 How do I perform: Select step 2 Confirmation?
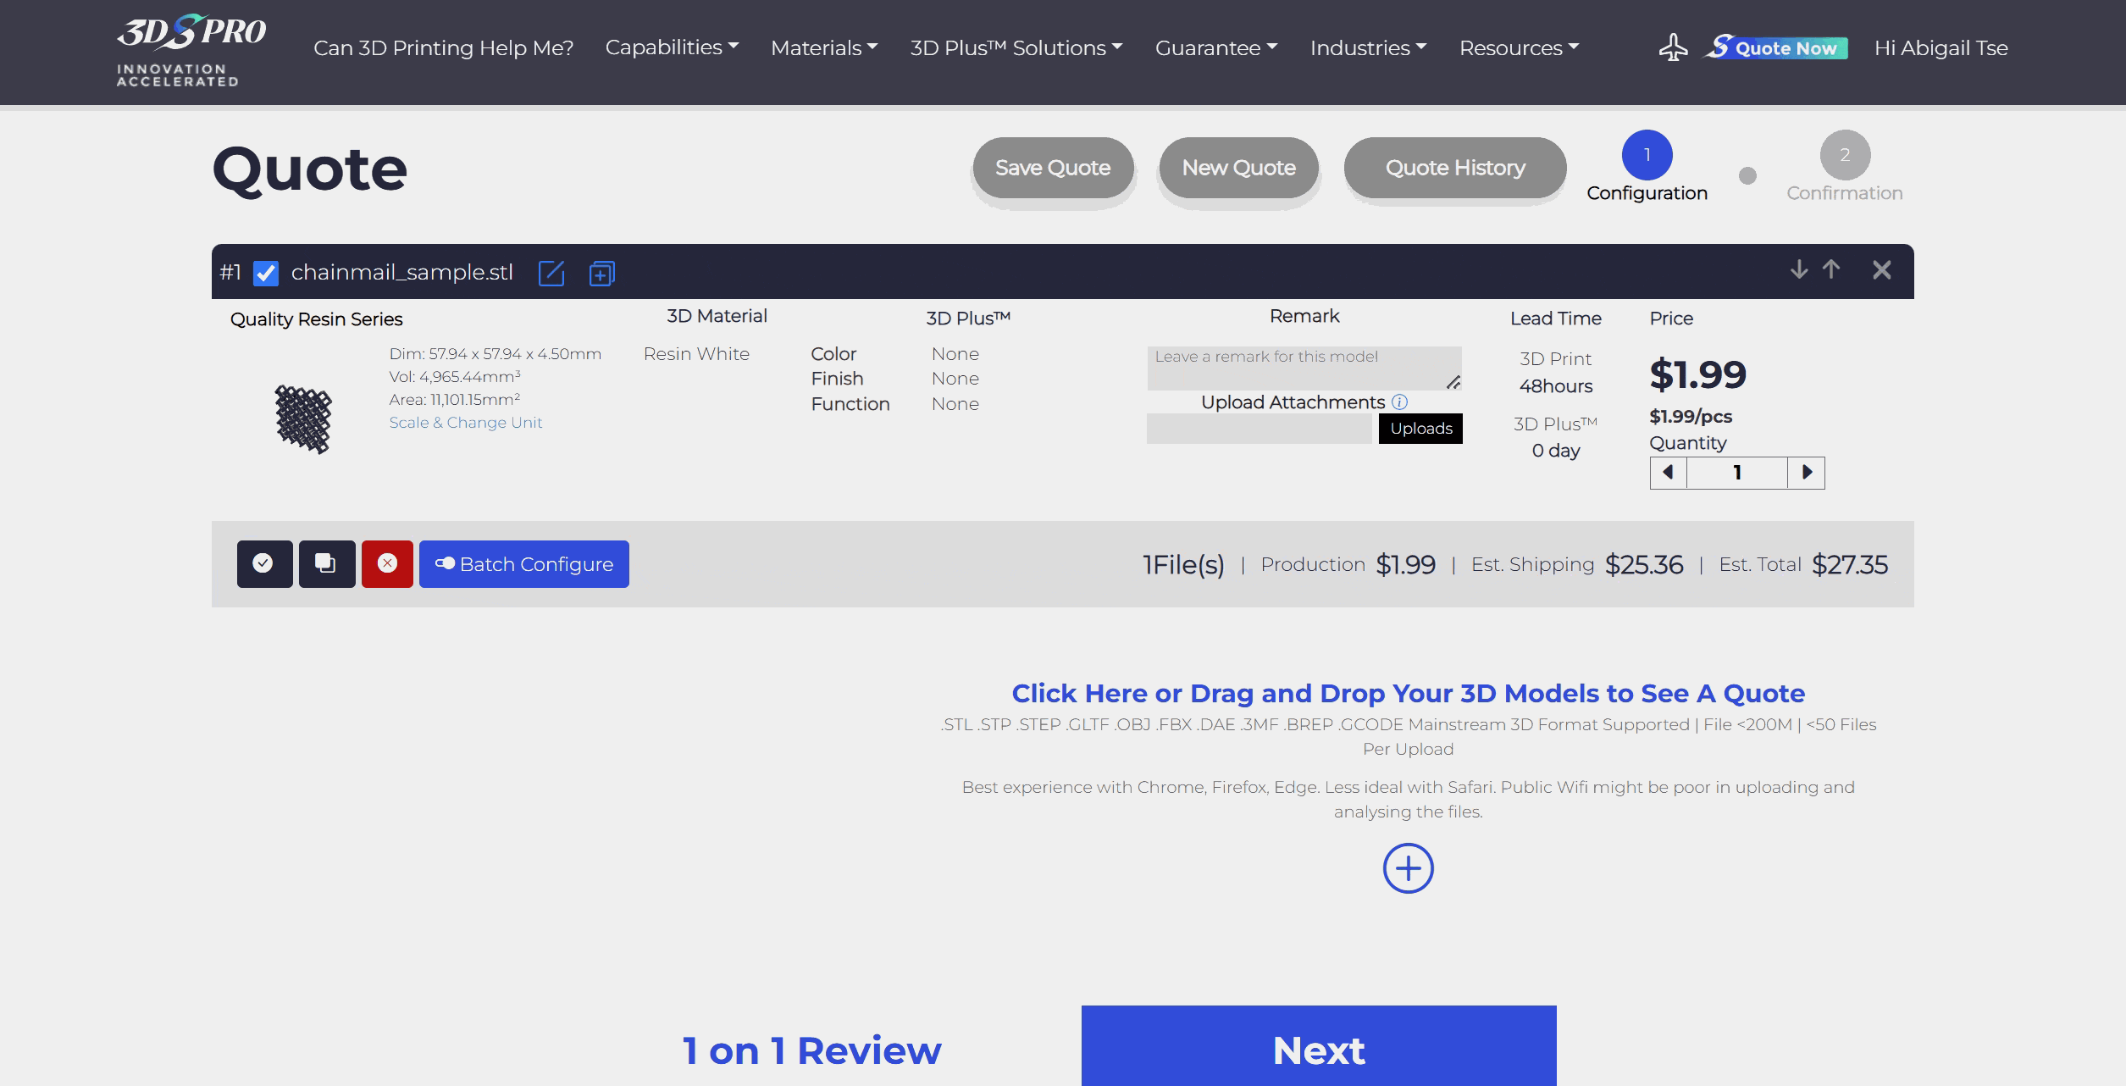(x=1845, y=167)
